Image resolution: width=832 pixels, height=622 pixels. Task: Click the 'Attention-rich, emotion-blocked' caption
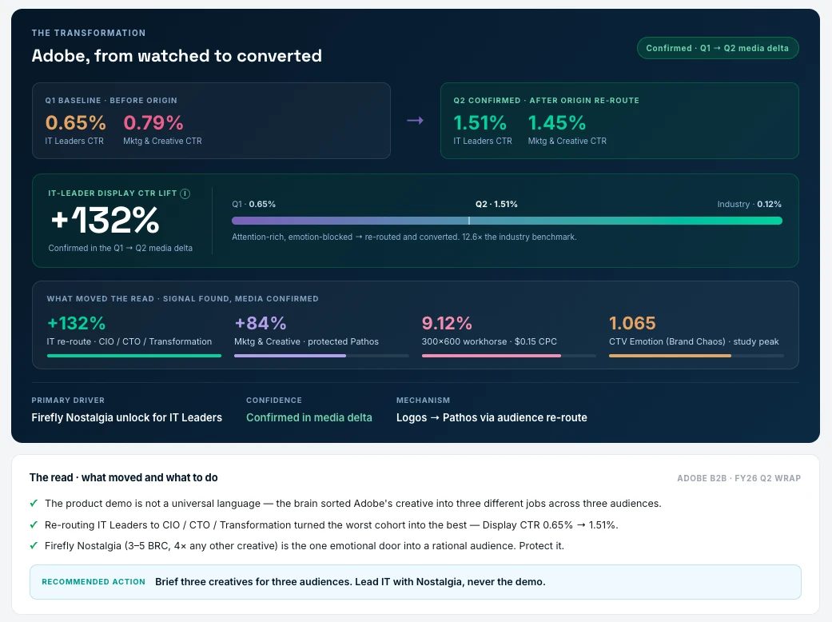[x=404, y=237]
